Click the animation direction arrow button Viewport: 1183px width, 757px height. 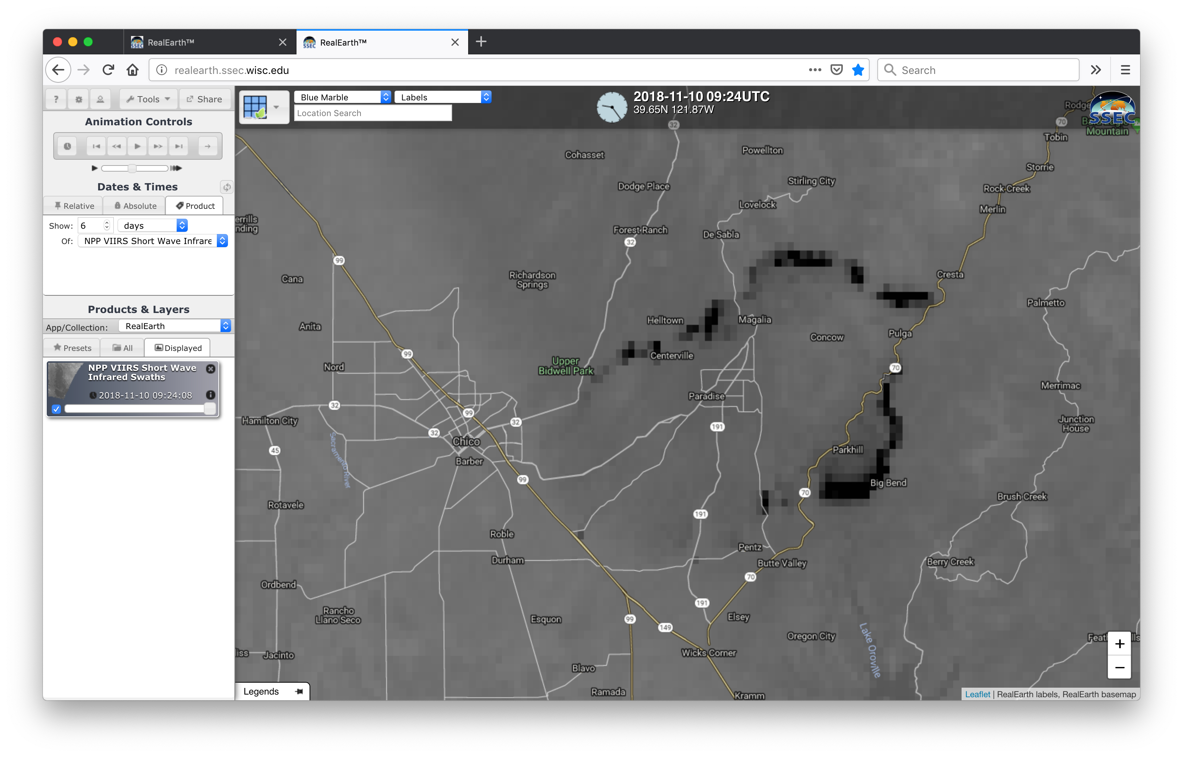coord(207,146)
